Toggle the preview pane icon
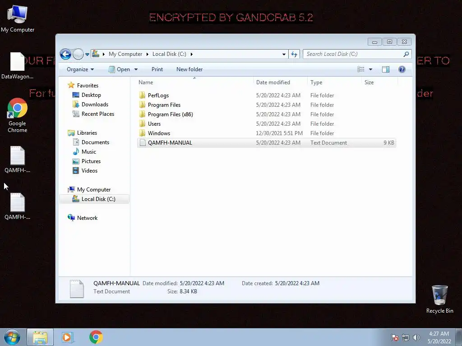Image resolution: width=462 pixels, height=346 pixels. 386,69
